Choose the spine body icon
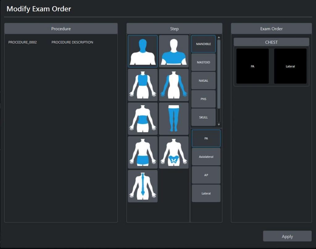Screen dimensions: 316x249 click(143, 186)
